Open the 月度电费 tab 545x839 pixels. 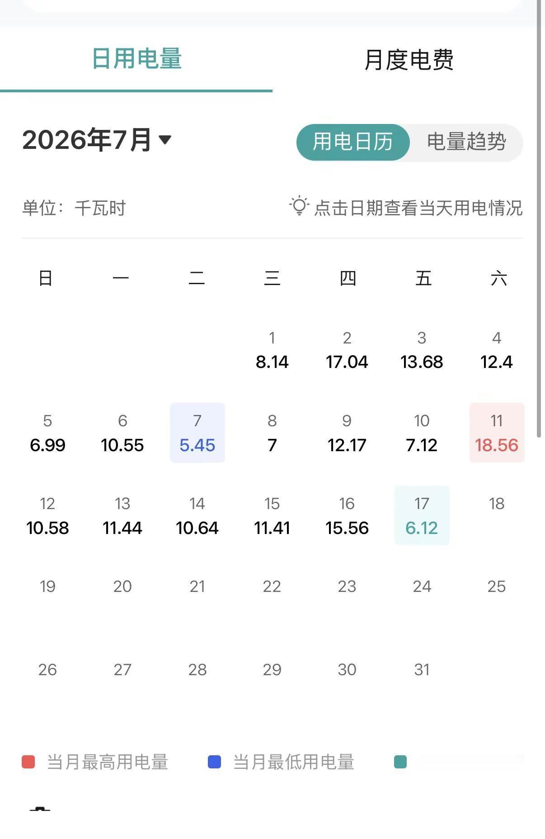409,60
